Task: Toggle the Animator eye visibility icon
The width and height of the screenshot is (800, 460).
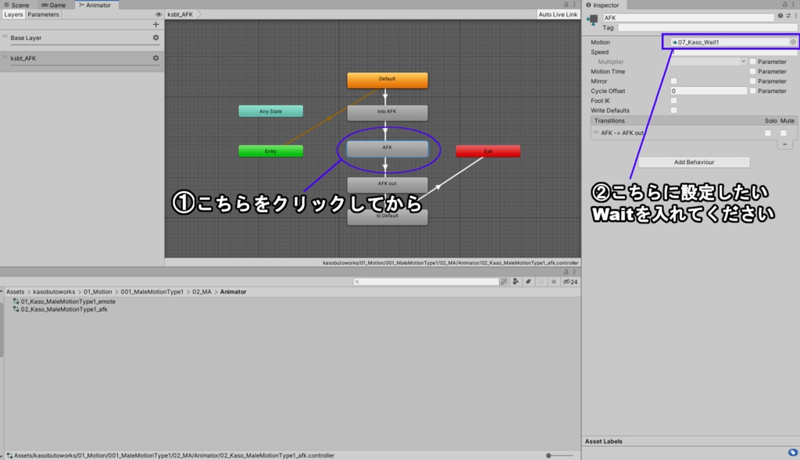Action: pyautogui.click(x=159, y=14)
